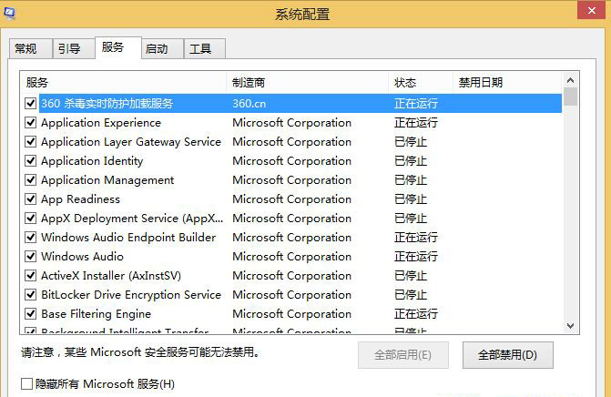
Task: Select the Application Identity service name
Action: click(x=92, y=161)
